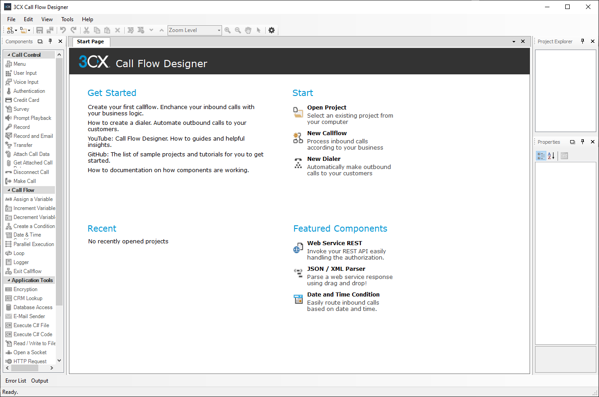
Task: Pin the Components panel
Action: [x=50, y=41]
